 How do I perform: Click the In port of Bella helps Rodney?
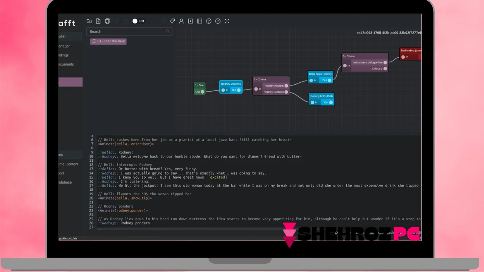pos(311,80)
